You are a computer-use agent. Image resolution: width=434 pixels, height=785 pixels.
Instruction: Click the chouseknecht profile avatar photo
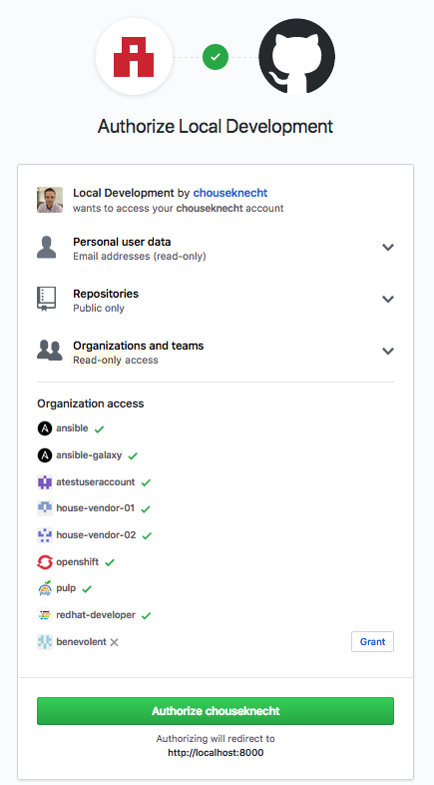click(50, 200)
